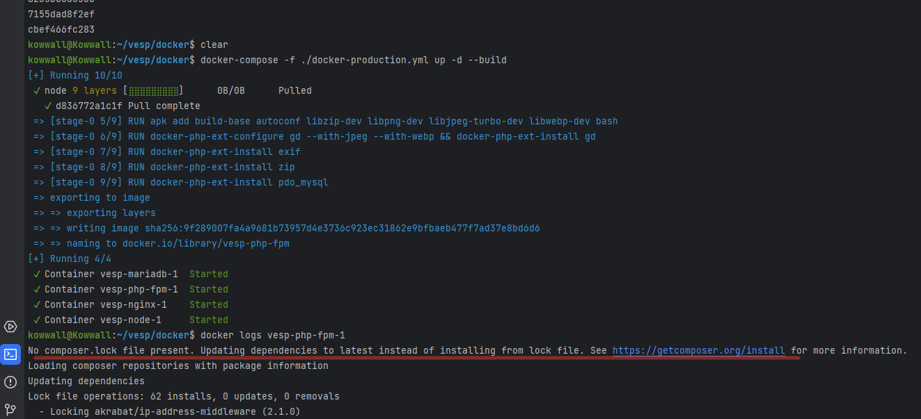Click the green checkmark beside node 9 layers
Viewport: 921px width, 419px height.
[37, 90]
